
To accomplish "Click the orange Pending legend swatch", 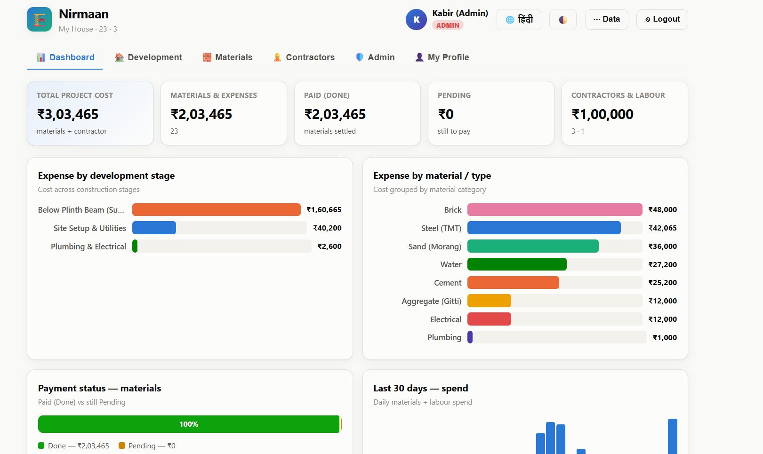I will pos(122,446).
